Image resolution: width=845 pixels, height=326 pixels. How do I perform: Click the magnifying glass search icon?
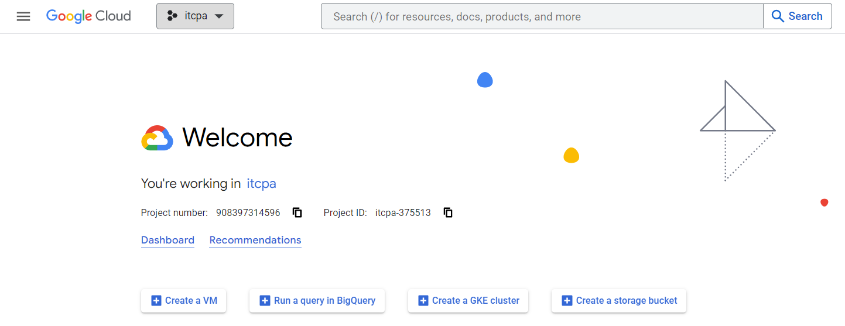[x=778, y=16]
